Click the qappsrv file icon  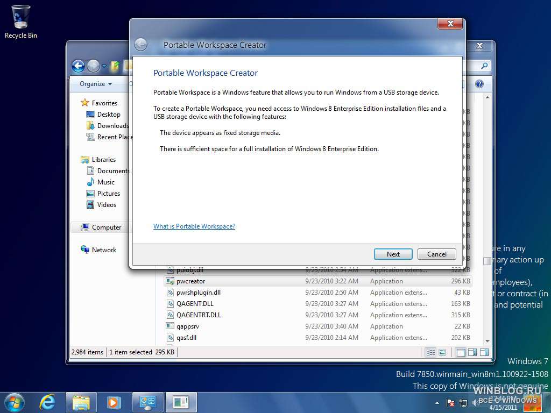170,326
